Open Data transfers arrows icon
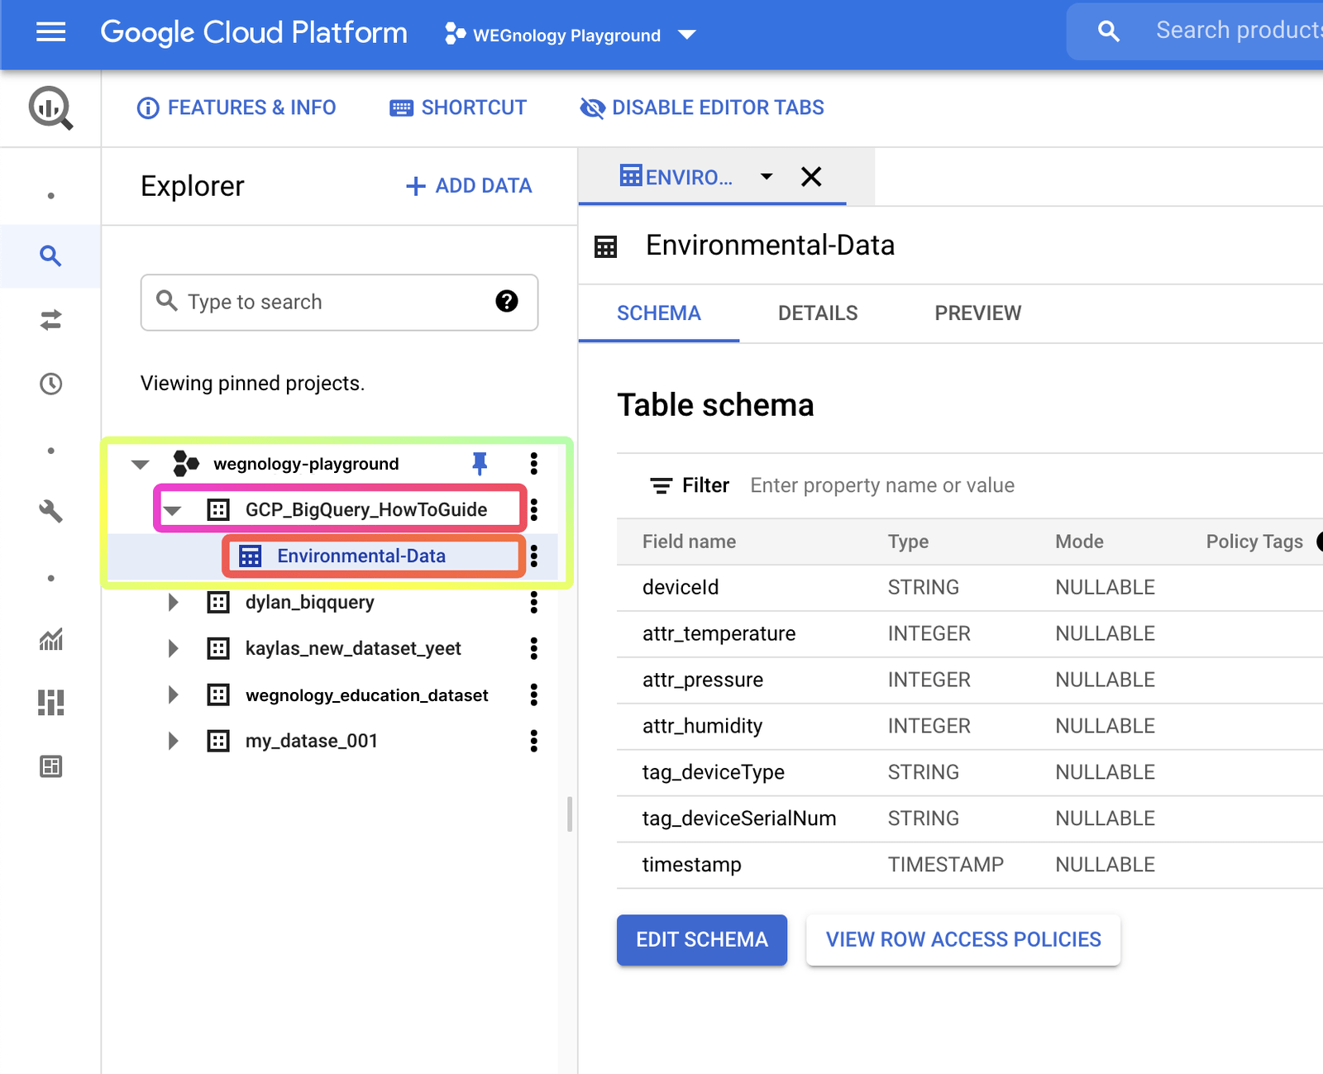This screenshot has height=1074, width=1323. (50, 320)
